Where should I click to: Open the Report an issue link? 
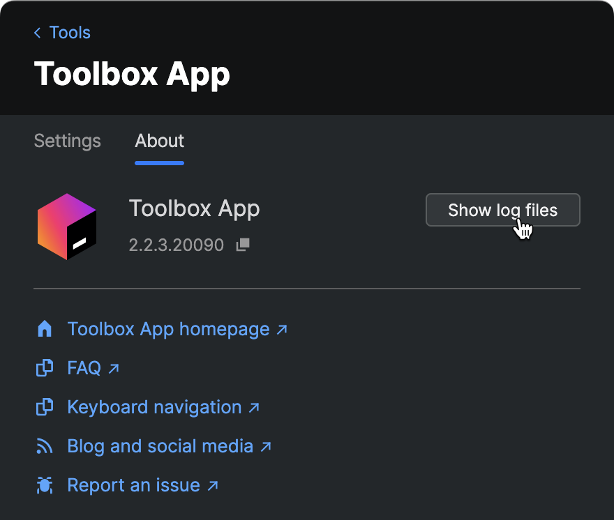pyautogui.click(x=133, y=484)
